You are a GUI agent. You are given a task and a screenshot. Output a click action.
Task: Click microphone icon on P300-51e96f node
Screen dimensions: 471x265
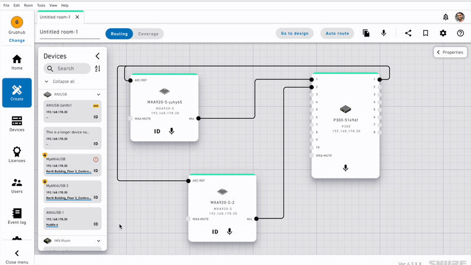pos(346,168)
